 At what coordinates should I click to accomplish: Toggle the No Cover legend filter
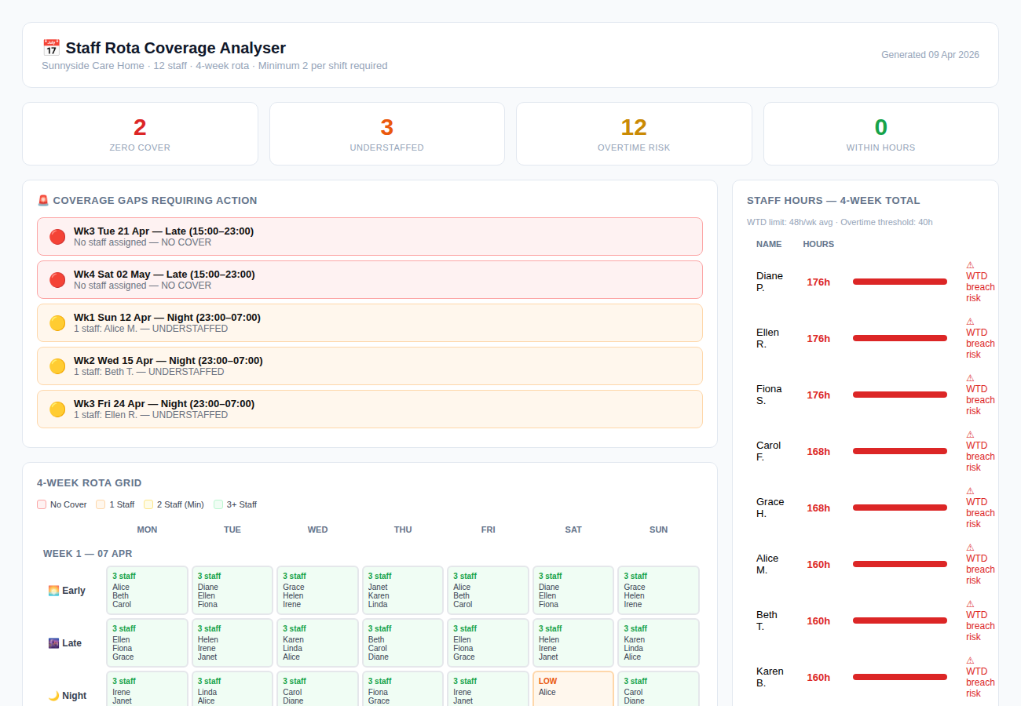tap(41, 504)
